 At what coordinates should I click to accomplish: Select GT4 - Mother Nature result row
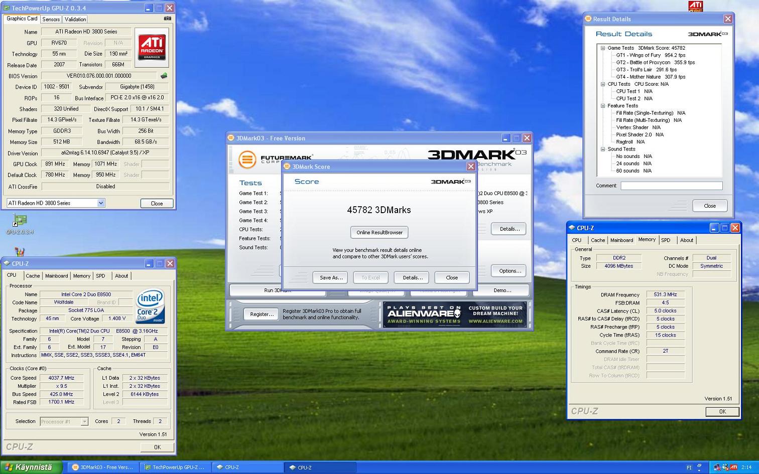point(651,77)
